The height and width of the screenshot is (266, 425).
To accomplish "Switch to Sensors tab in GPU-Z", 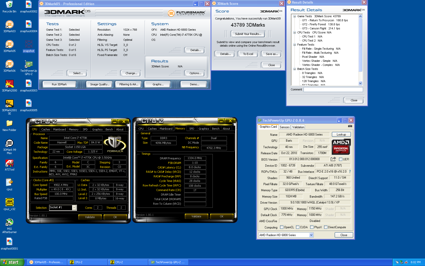I will [285, 127].
